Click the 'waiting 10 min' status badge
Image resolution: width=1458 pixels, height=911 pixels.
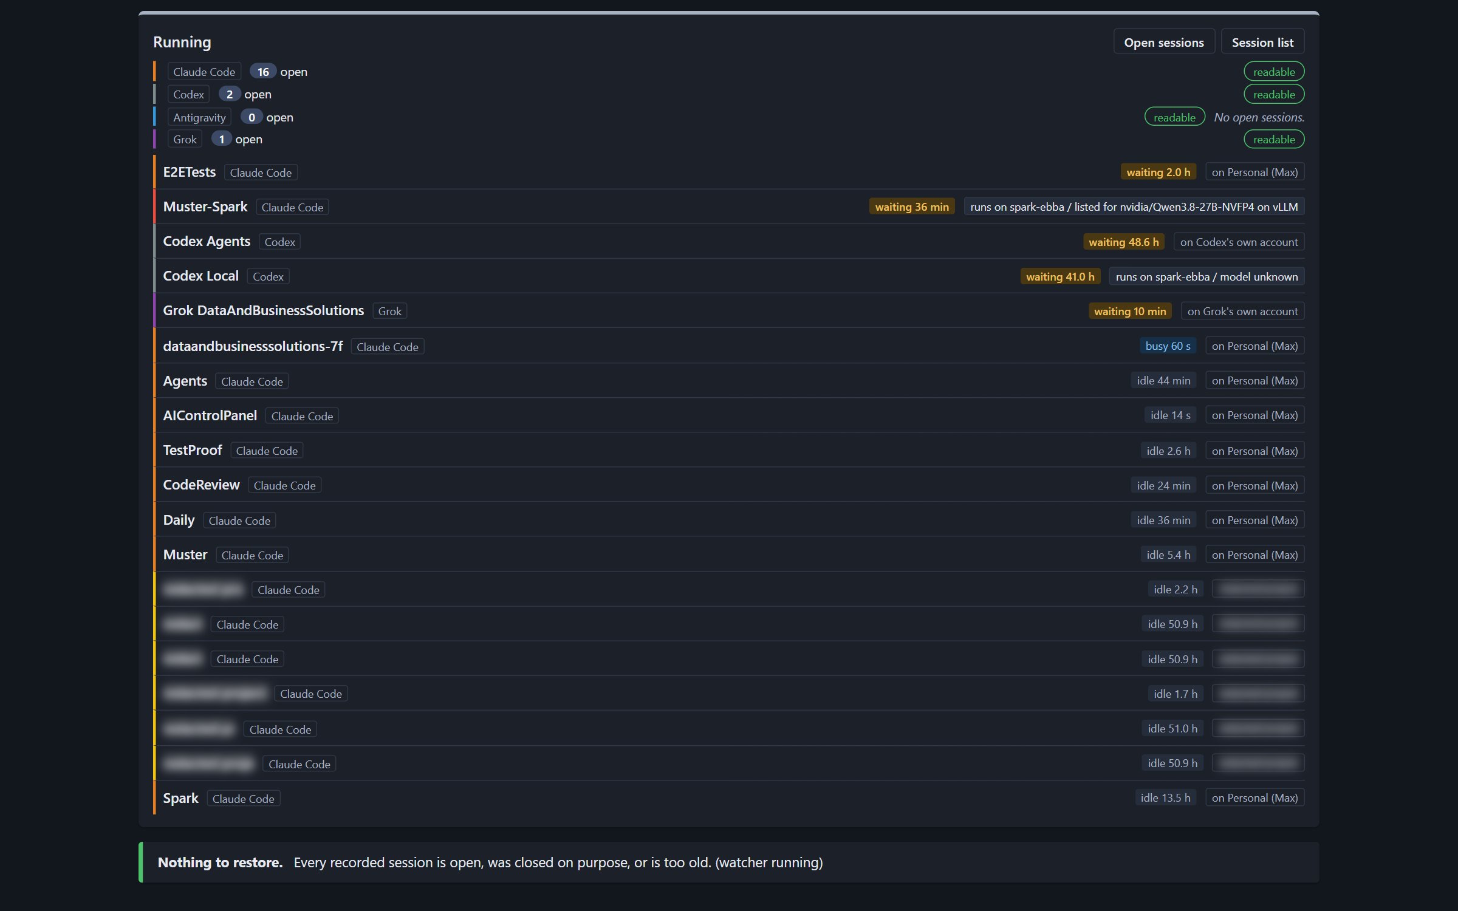point(1130,311)
